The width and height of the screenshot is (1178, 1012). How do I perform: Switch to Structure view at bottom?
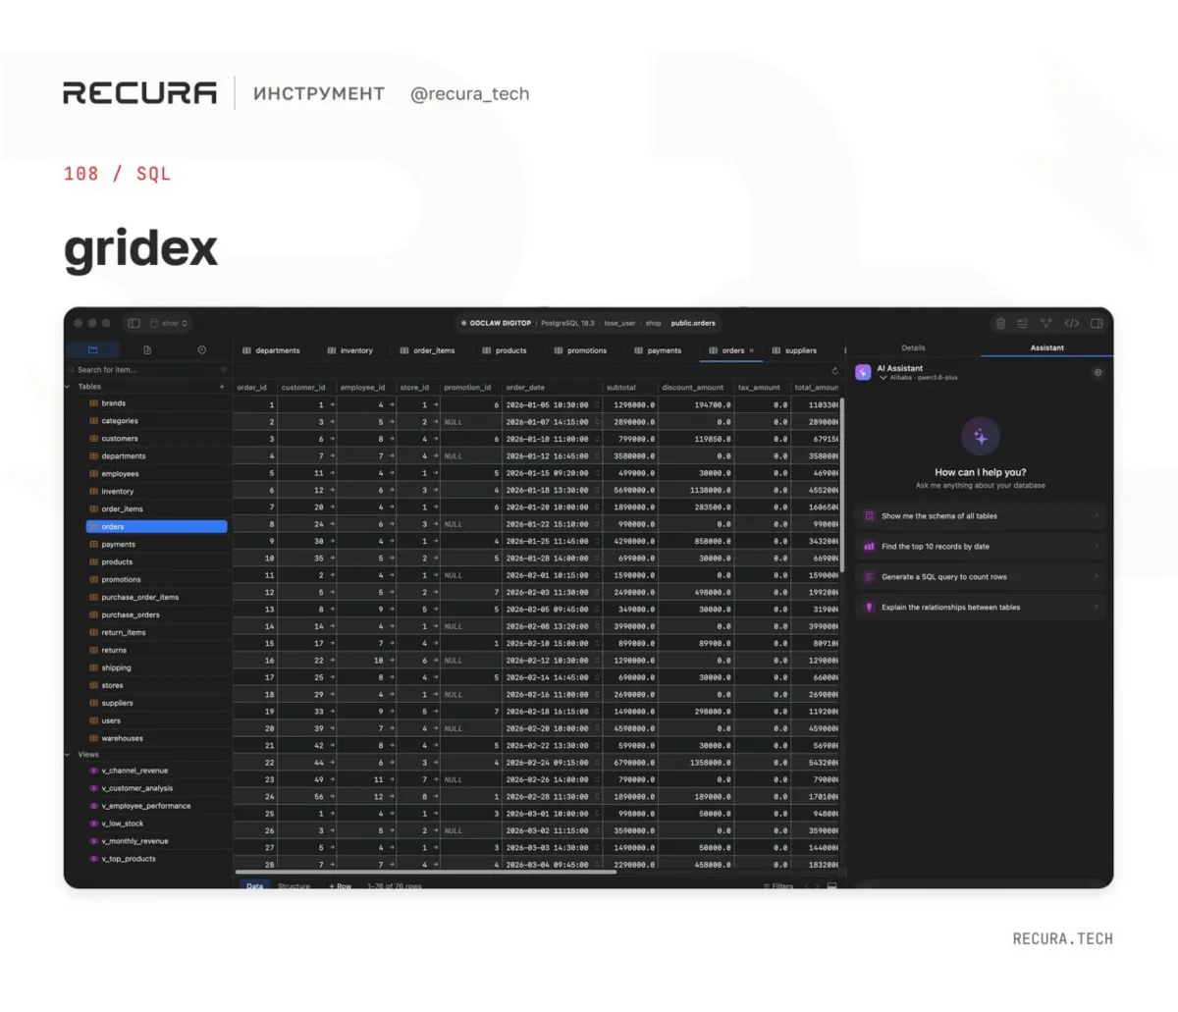[294, 885]
